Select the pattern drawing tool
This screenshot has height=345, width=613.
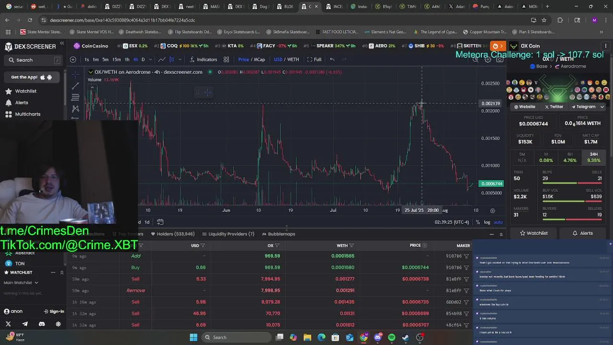pos(75,109)
